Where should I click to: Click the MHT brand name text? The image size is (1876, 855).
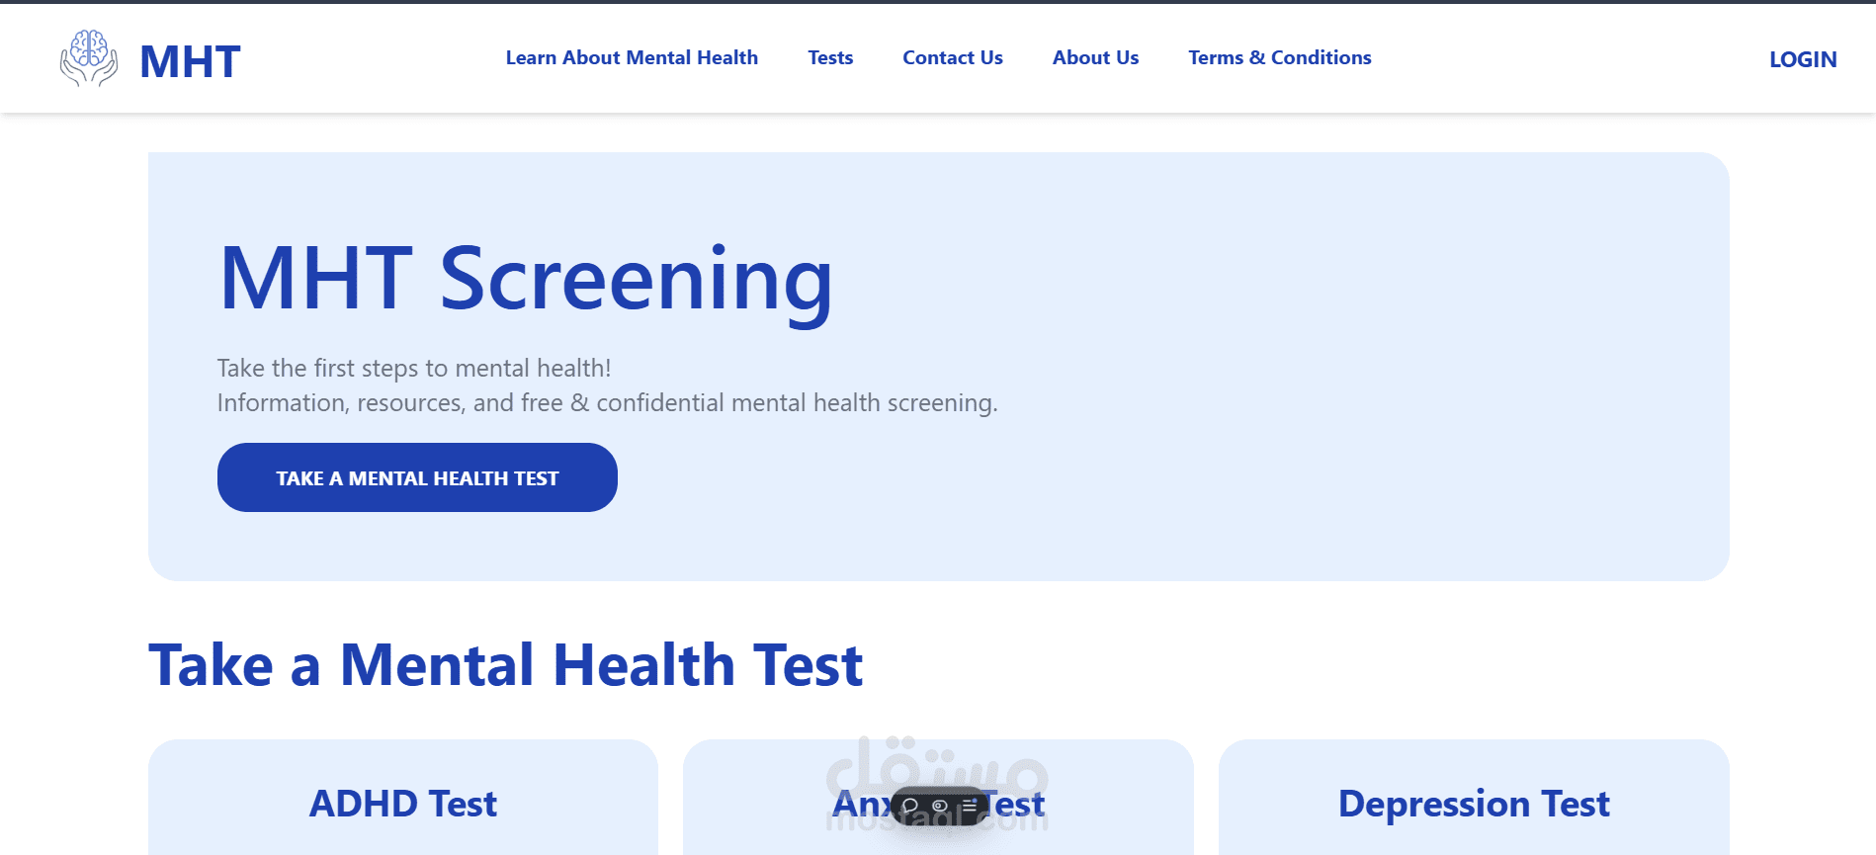(190, 61)
